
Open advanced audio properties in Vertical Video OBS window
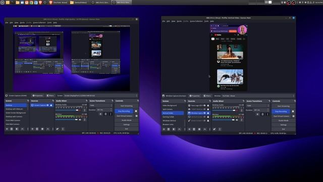214,129
